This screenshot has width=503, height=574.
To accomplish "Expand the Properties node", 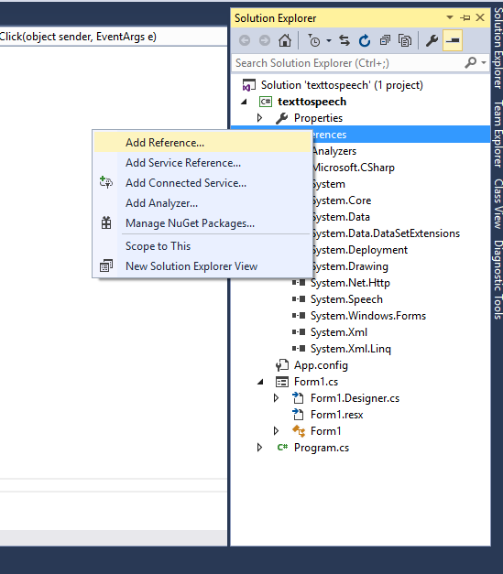I will 259,118.
